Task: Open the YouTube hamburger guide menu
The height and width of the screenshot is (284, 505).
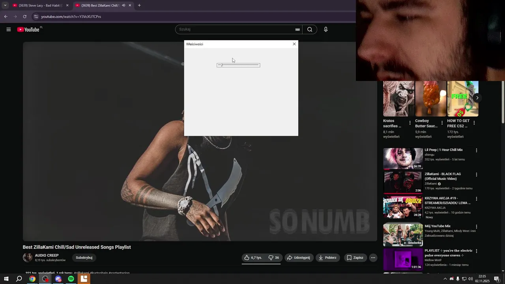Action: 8,30
